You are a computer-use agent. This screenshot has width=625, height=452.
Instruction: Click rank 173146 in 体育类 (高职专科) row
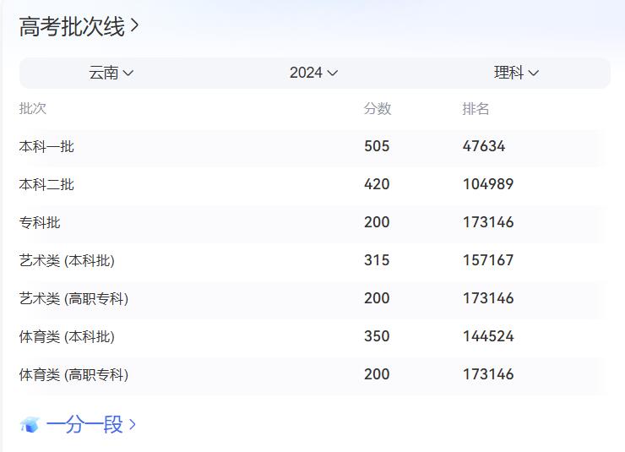click(x=488, y=374)
